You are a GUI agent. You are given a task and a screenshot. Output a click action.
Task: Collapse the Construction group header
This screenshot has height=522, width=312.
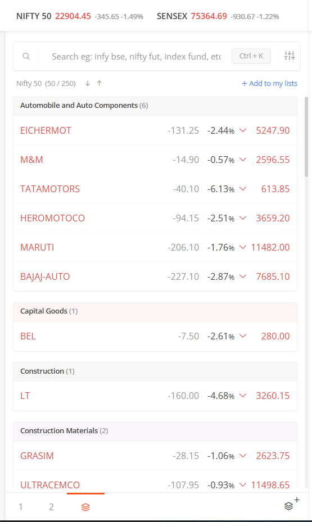155,371
